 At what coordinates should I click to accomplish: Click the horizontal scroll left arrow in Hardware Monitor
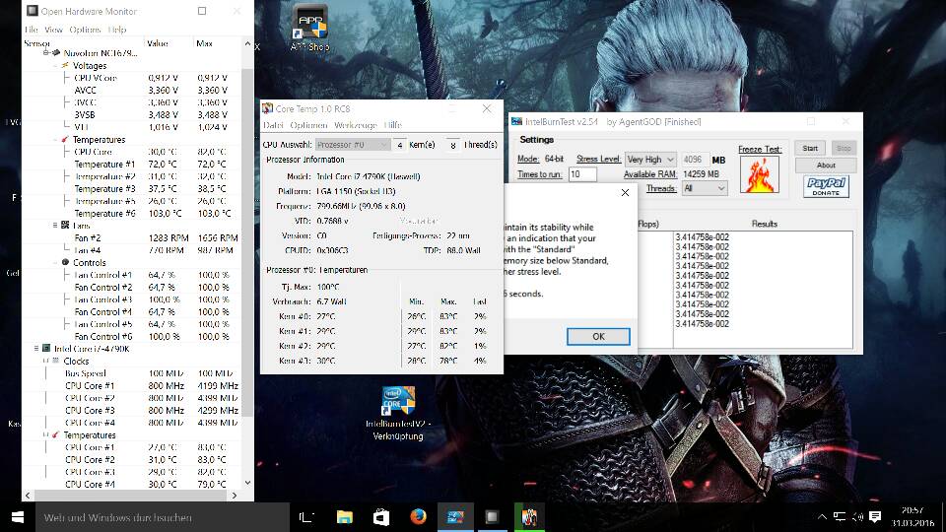click(28, 496)
